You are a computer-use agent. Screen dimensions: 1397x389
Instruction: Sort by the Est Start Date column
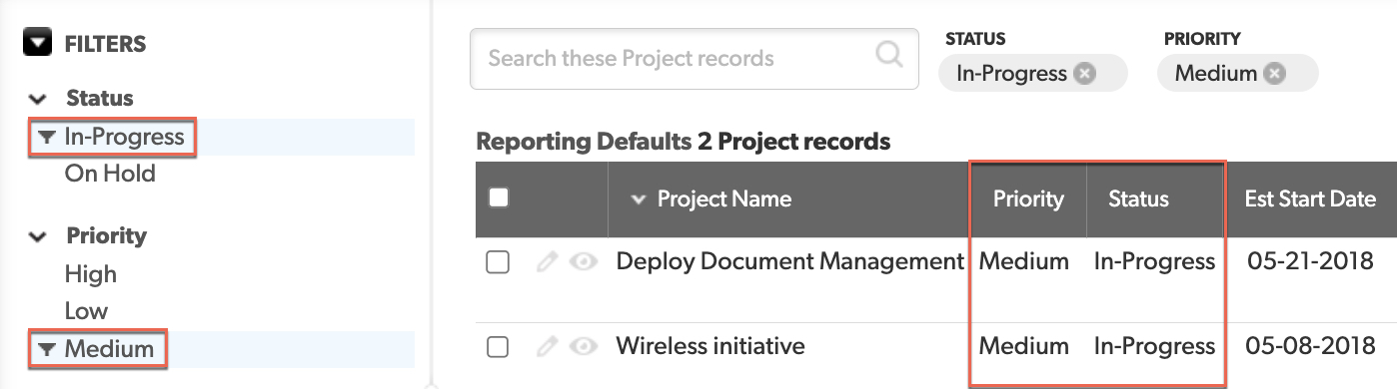(1310, 198)
